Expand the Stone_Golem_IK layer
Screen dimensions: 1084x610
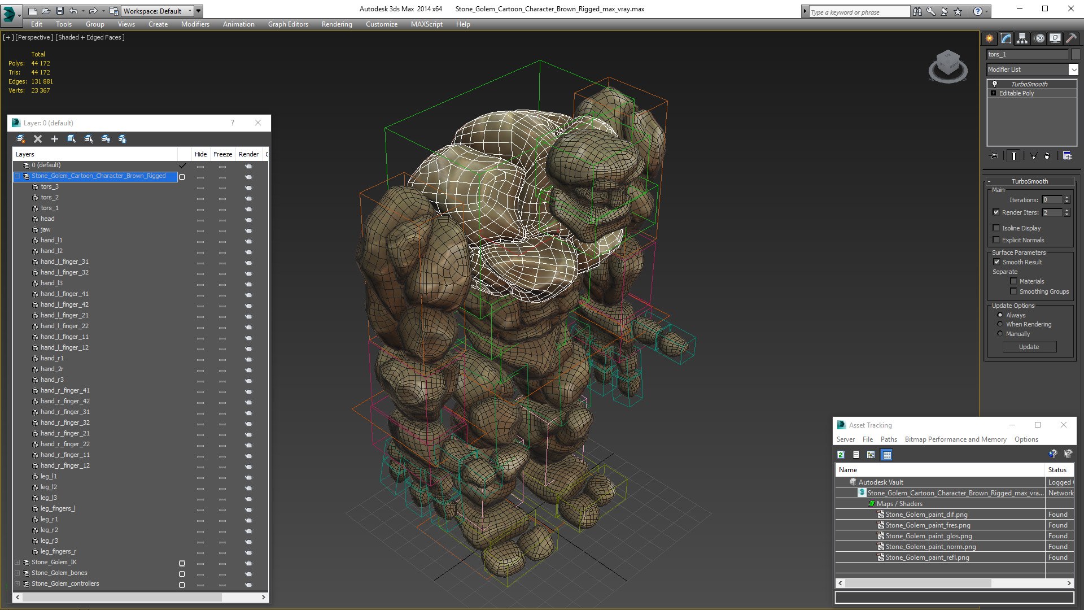click(x=17, y=563)
